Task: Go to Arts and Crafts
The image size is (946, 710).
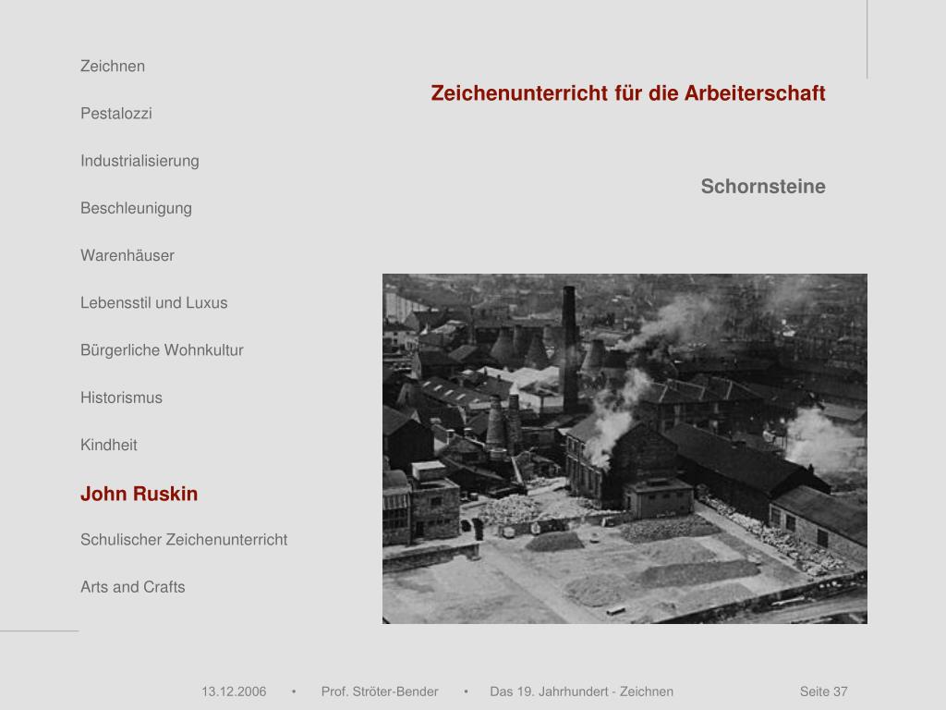Action: [133, 587]
